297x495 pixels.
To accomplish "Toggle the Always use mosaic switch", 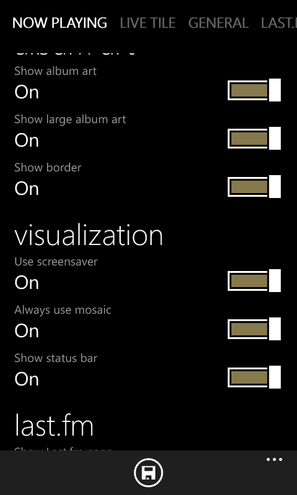I will (254, 329).
